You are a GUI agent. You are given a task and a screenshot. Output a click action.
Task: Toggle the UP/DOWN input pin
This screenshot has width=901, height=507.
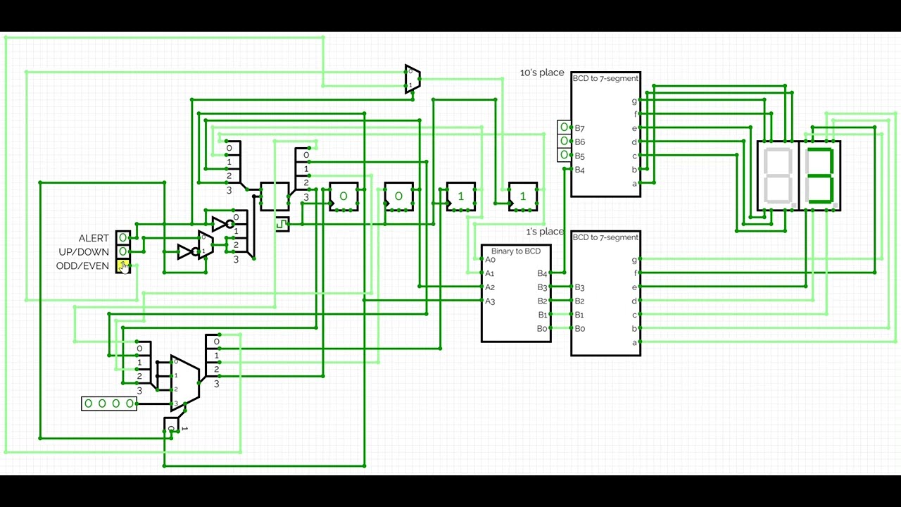point(123,251)
